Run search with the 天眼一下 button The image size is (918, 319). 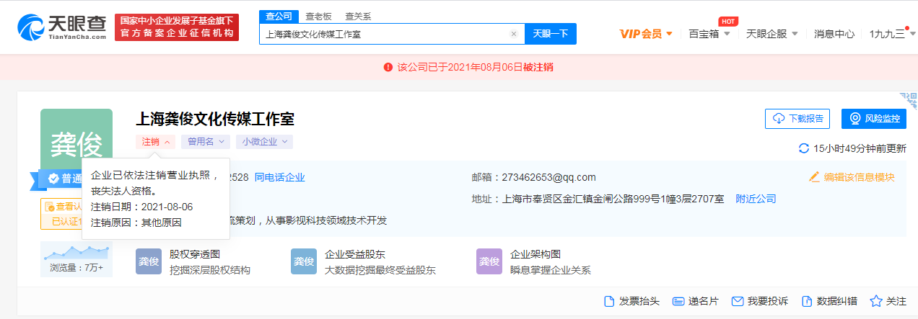(551, 34)
